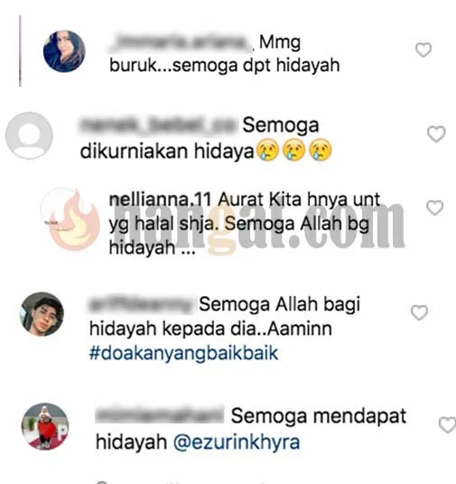Like the "Mmg buruk...semoga dpt hidayah" comment
The image size is (456, 484).
coord(423,50)
